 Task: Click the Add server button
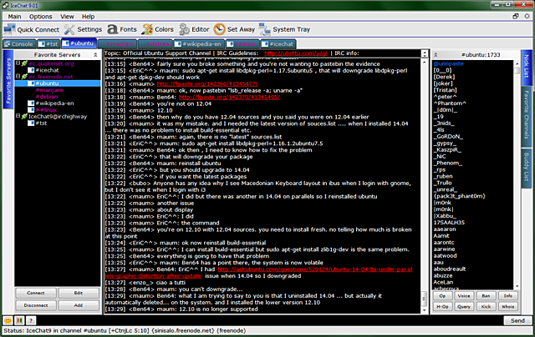tap(79, 305)
